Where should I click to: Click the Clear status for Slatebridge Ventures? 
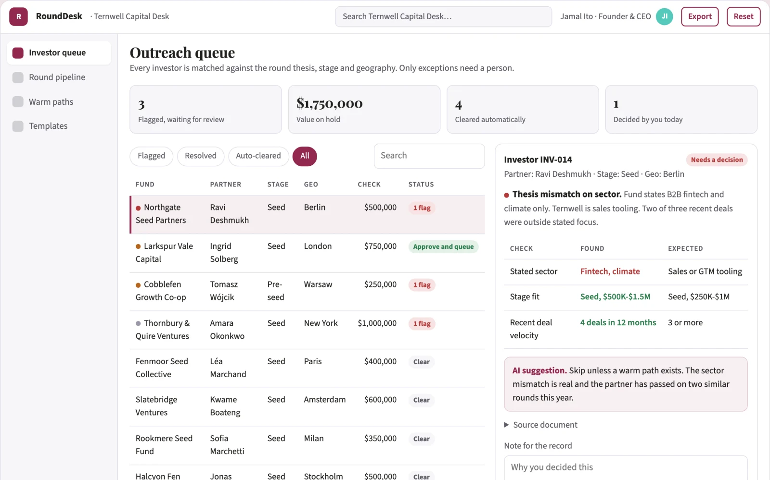point(422,400)
